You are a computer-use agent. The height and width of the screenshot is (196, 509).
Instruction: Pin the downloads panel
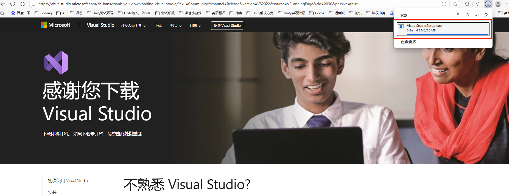pyautogui.click(x=485, y=15)
